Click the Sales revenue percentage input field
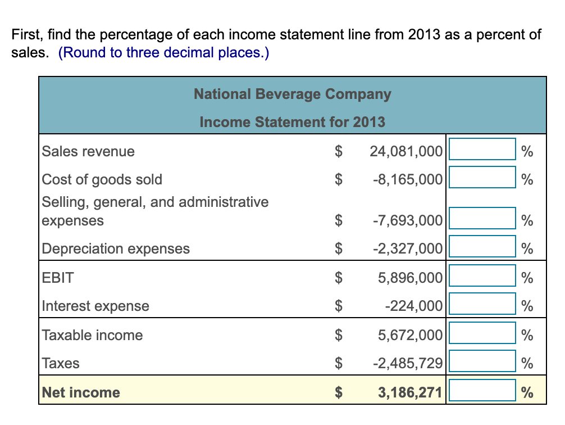 (x=481, y=150)
